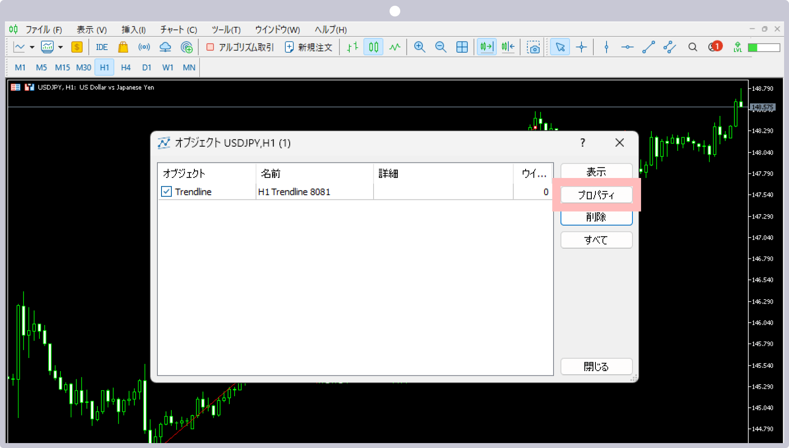Select the D1 timeframe
789x448 pixels.
coord(147,67)
